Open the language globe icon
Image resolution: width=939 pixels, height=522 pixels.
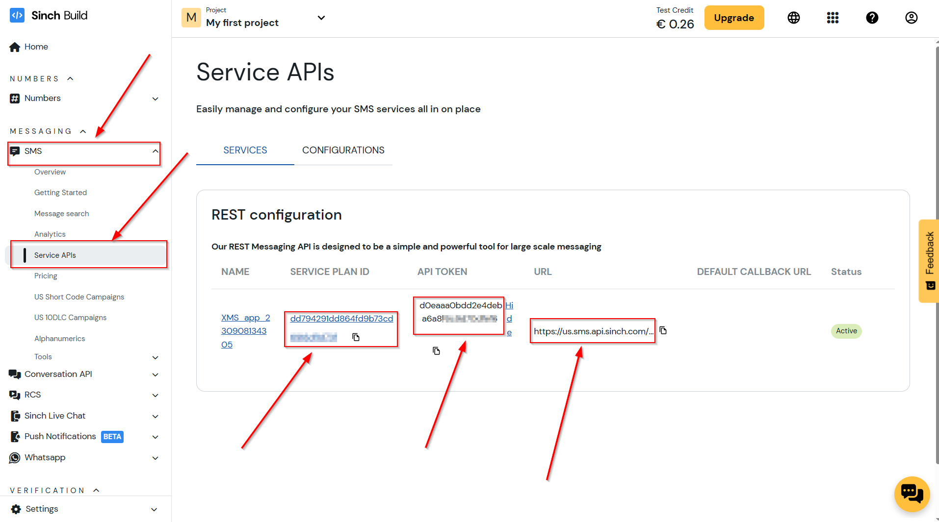coord(793,18)
